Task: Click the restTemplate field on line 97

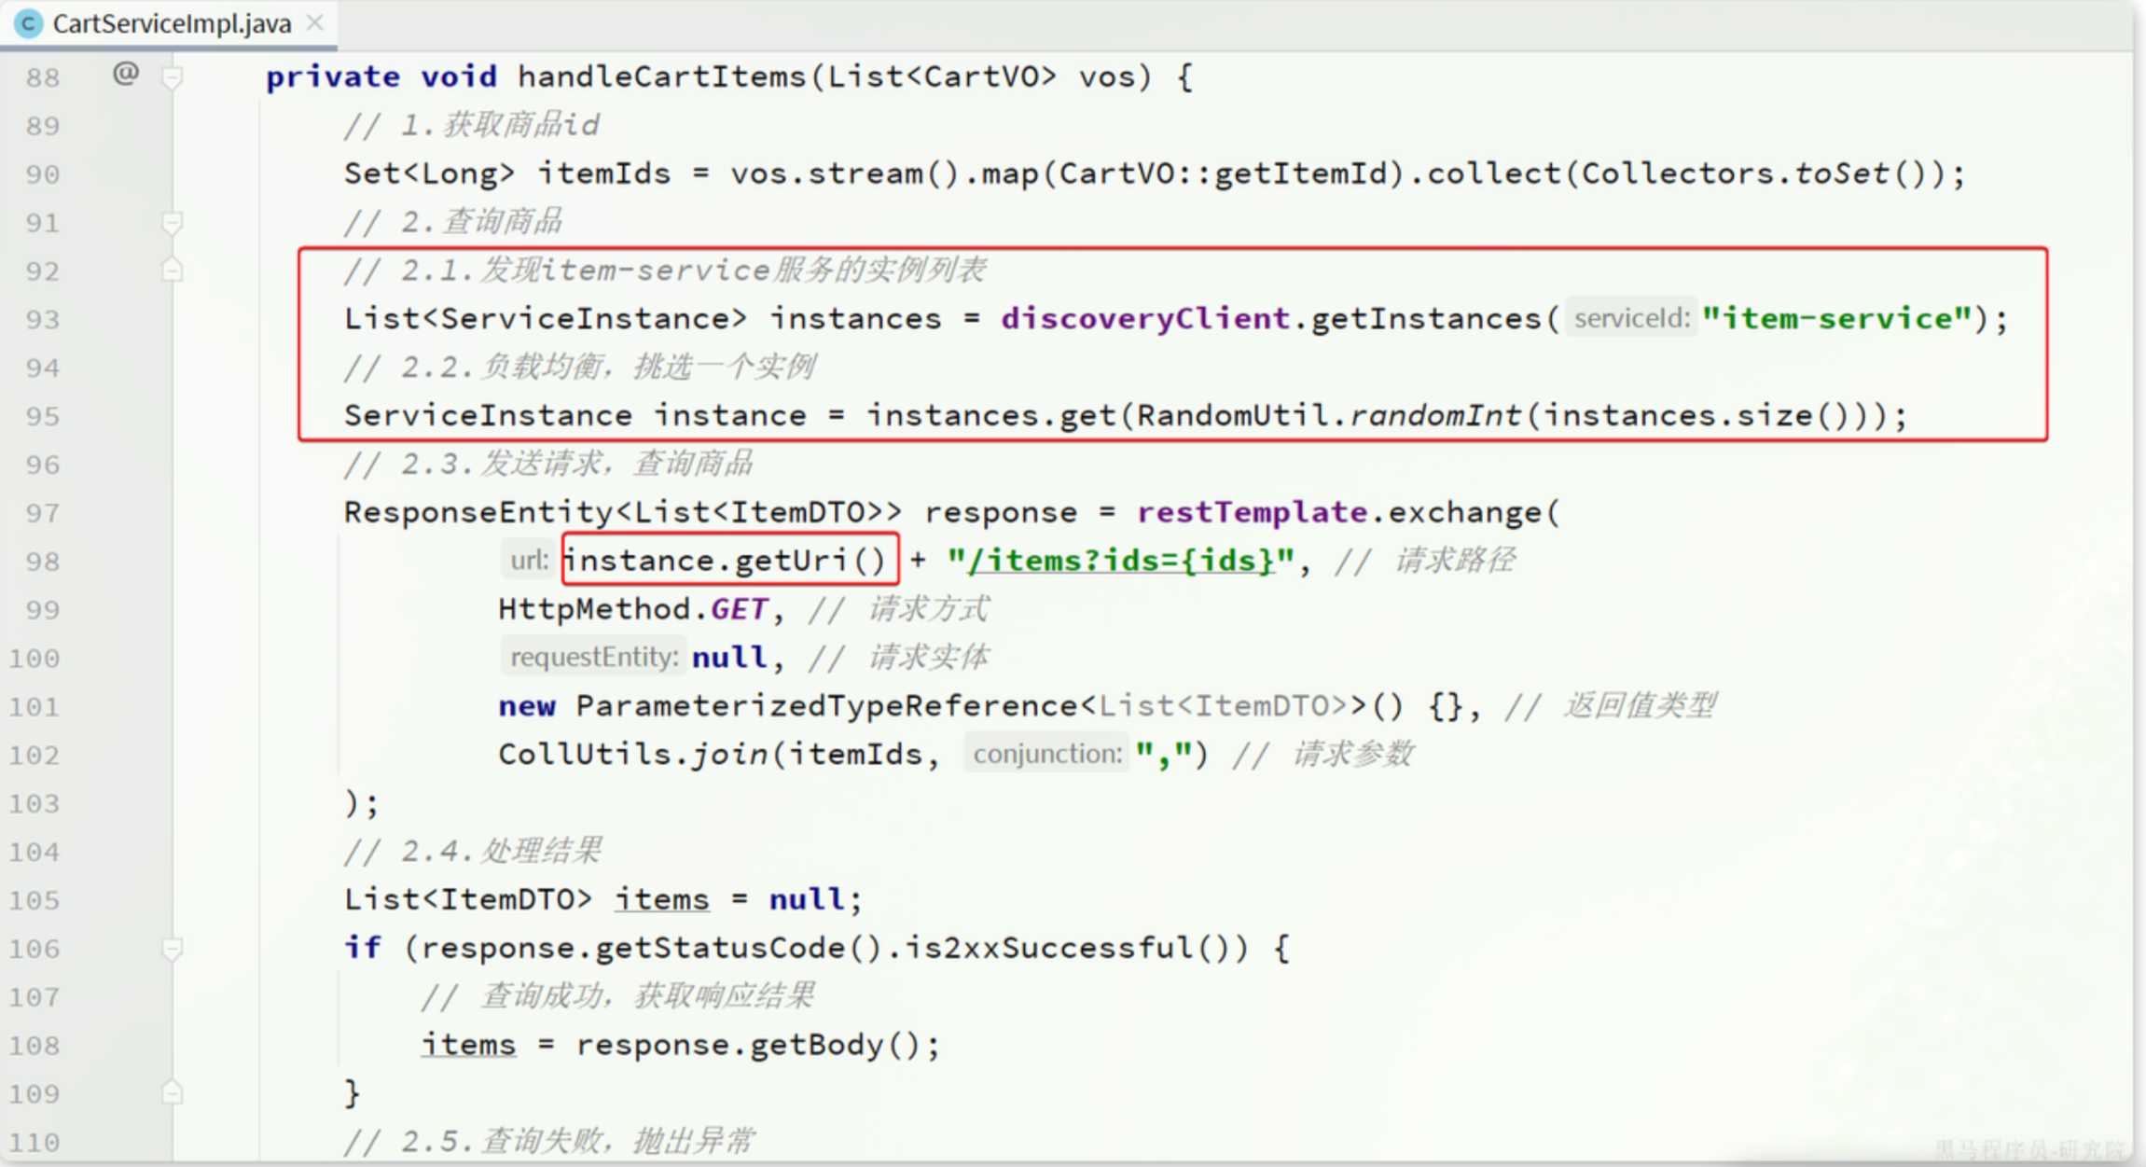Action: pos(1252,512)
